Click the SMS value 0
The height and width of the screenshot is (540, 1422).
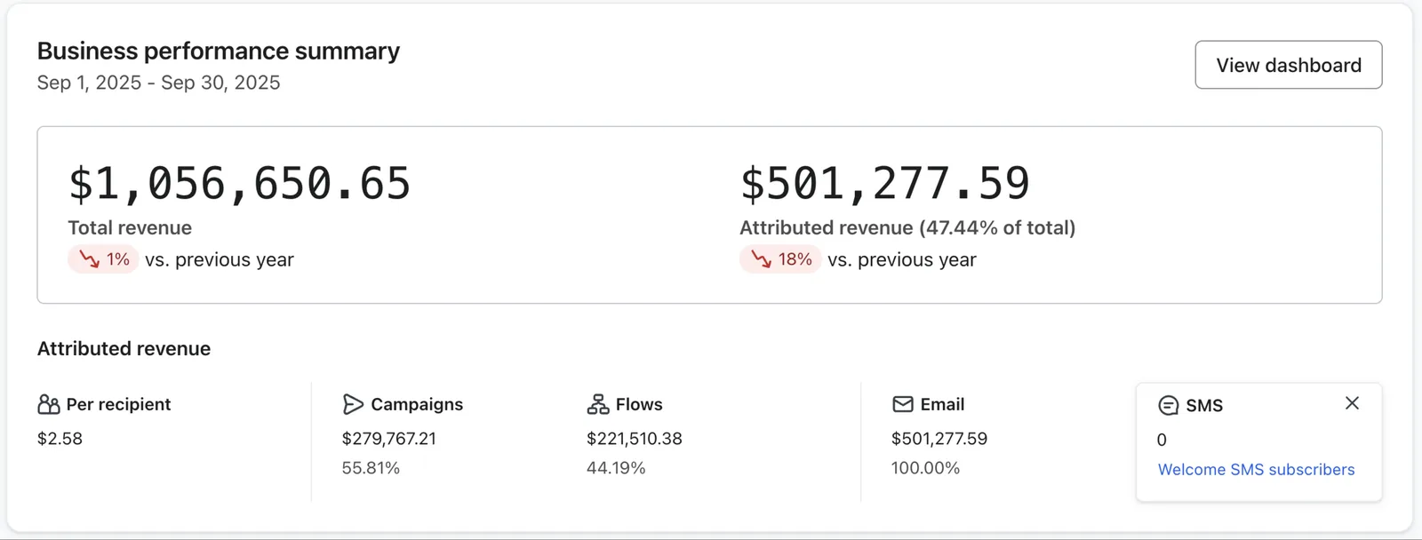pos(1162,441)
